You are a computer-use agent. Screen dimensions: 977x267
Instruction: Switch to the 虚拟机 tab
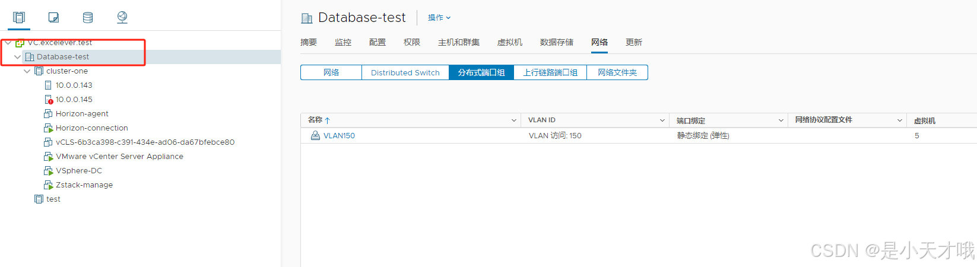point(510,42)
